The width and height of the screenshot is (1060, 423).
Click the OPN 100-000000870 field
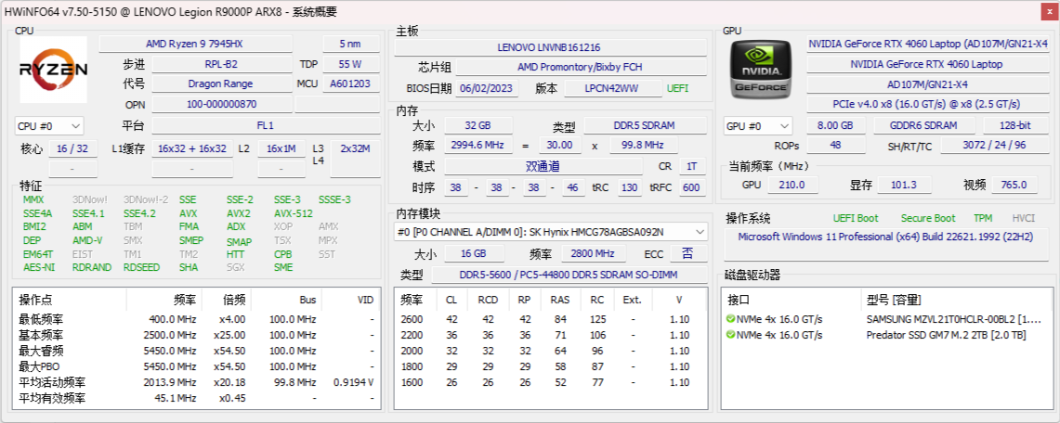click(x=222, y=104)
